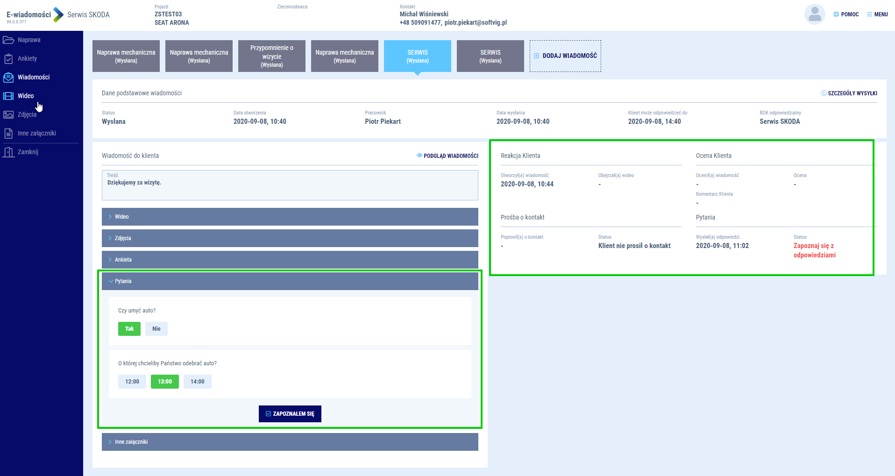Switch to 'Przypomnienie o wizycie' message tab
This screenshot has height=476, width=895.
pos(271,56)
